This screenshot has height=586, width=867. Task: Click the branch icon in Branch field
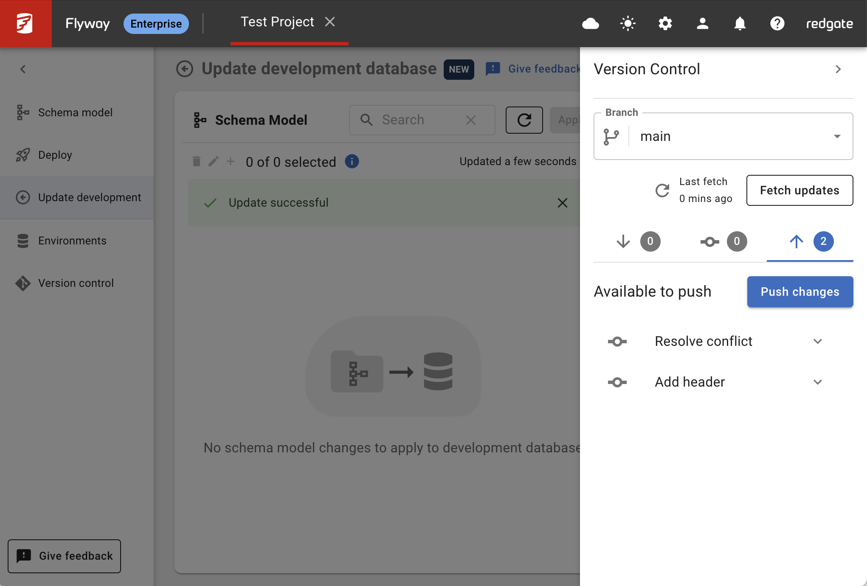pos(611,137)
